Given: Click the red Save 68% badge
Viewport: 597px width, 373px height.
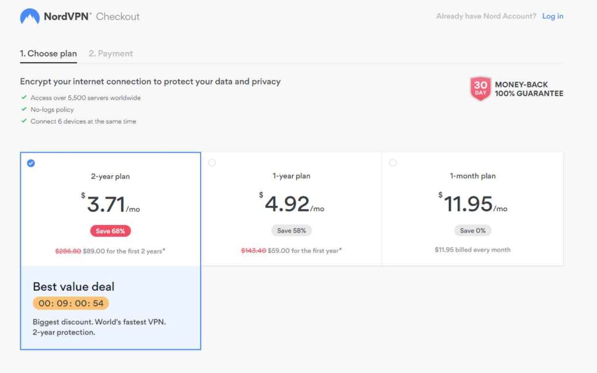Looking at the screenshot, I should (x=111, y=231).
